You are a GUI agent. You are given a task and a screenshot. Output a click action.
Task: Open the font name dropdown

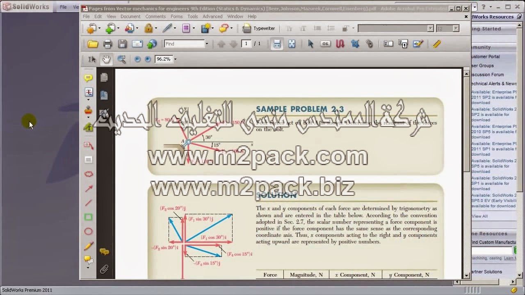click(x=430, y=28)
